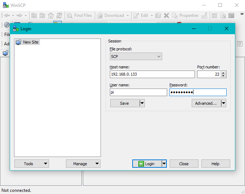Screen dimensions: 245x194
Task: Click the Login button
Action: coord(147,163)
